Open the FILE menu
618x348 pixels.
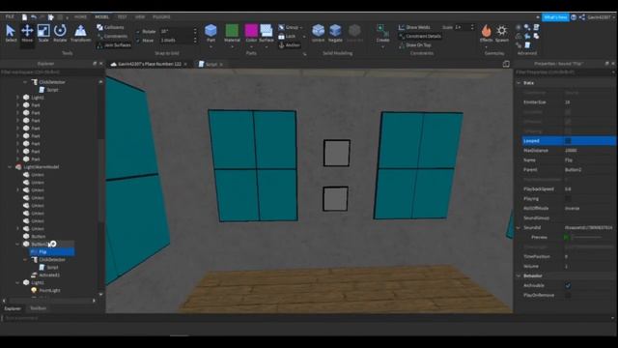pyautogui.click(x=10, y=16)
